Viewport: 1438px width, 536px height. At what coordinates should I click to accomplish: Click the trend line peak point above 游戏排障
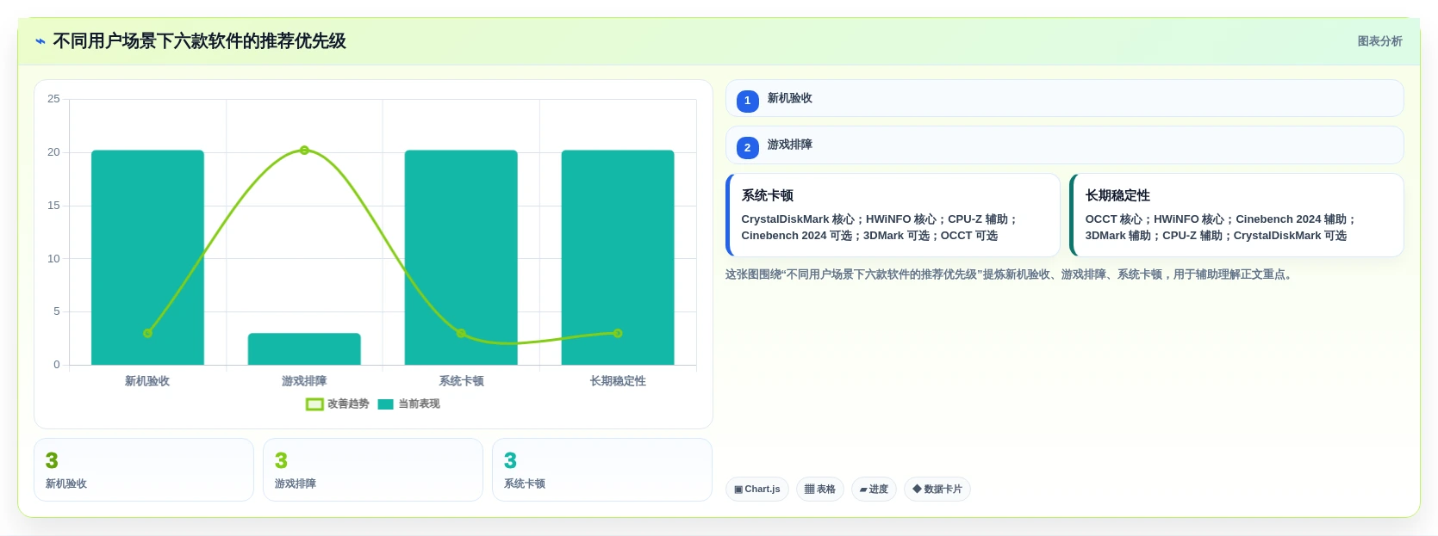(x=304, y=151)
